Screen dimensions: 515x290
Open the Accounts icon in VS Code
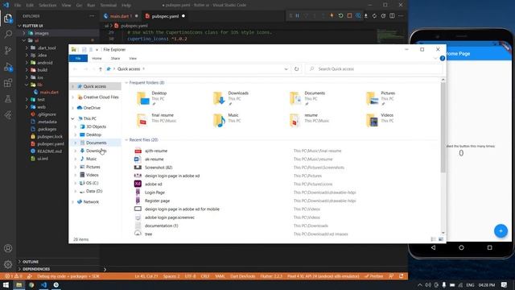tap(8, 248)
